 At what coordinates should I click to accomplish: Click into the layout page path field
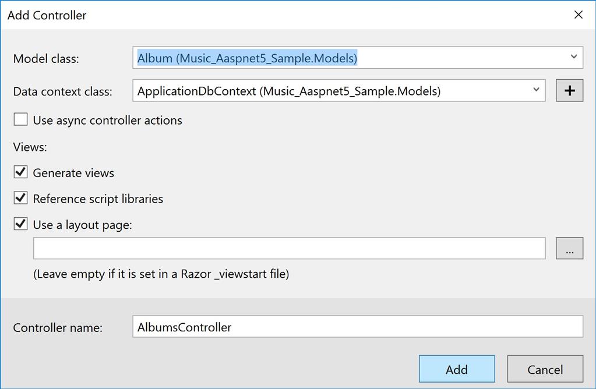pyautogui.click(x=289, y=248)
